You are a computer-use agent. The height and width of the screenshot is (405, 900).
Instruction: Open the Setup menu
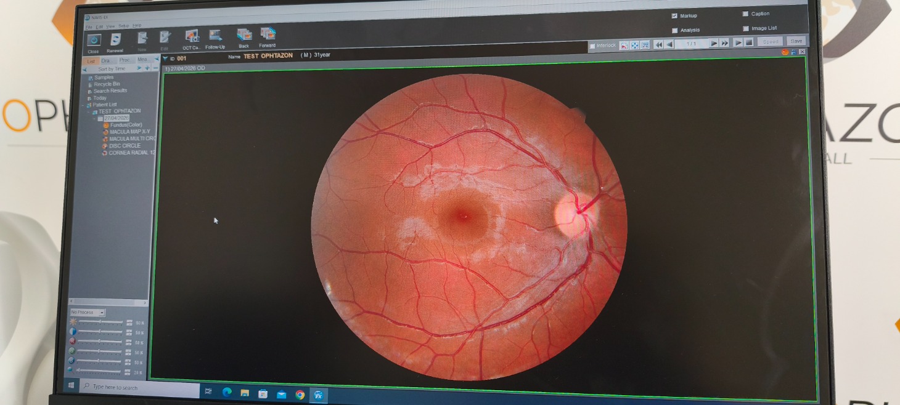click(123, 26)
